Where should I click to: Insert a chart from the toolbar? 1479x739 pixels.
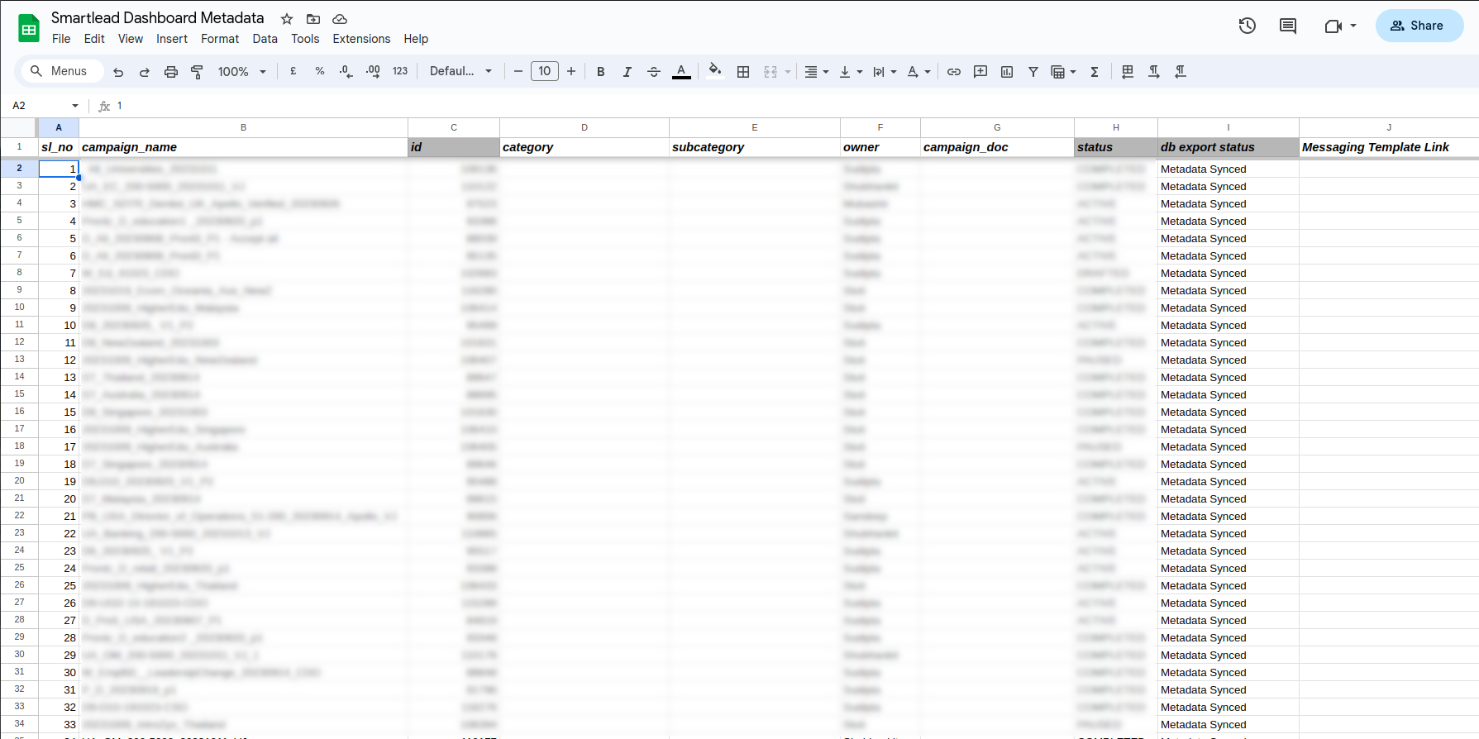[1006, 72]
